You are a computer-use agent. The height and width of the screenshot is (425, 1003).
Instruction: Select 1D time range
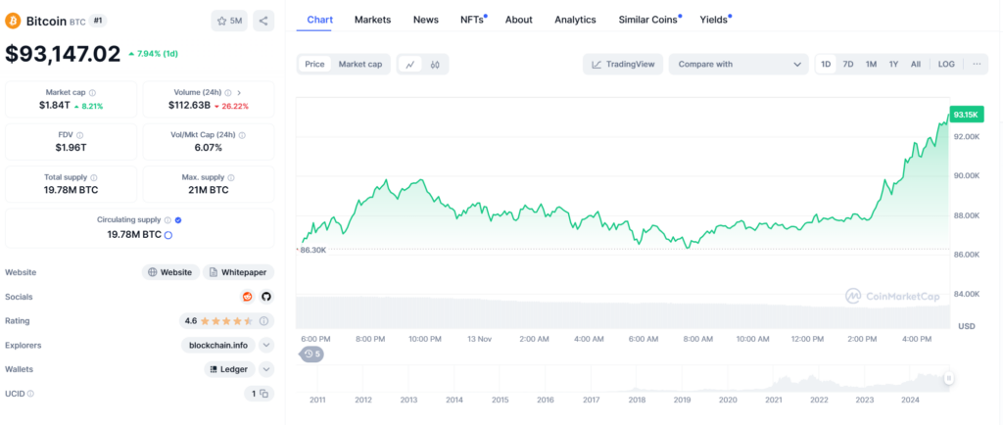click(x=826, y=64)
